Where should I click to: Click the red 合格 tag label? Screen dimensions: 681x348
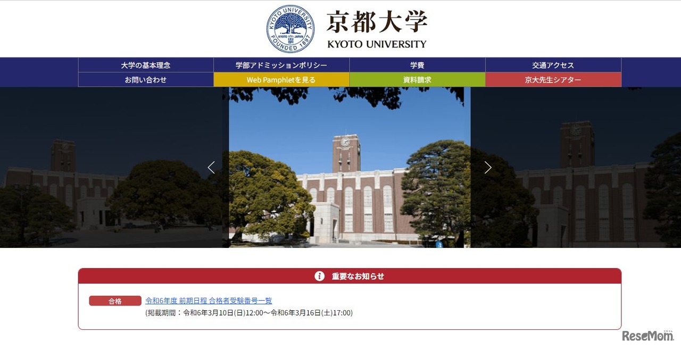coord(115,301)
